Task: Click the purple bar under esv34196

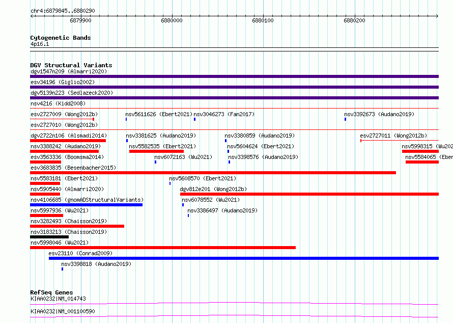Action: click(234, 87)
